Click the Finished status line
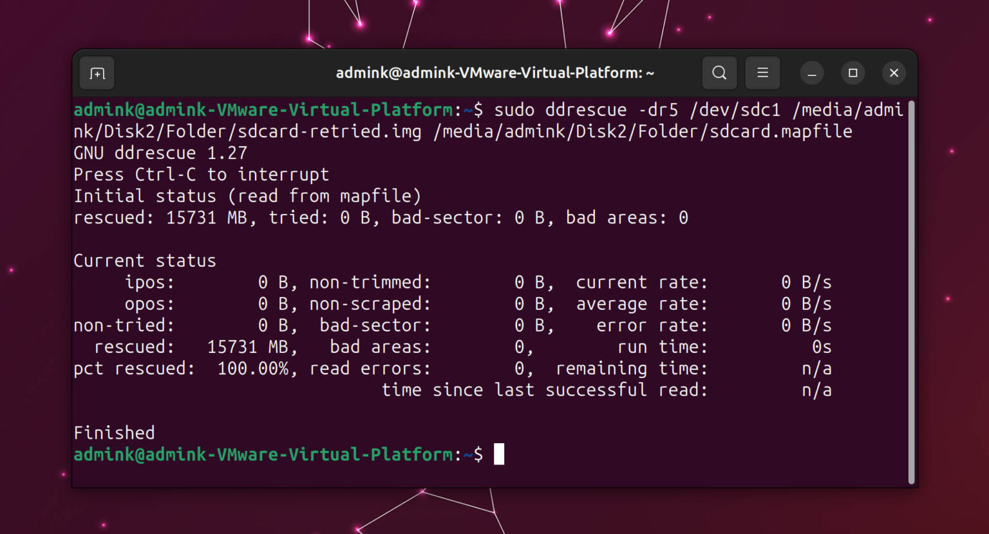 [x=113, y=432]
